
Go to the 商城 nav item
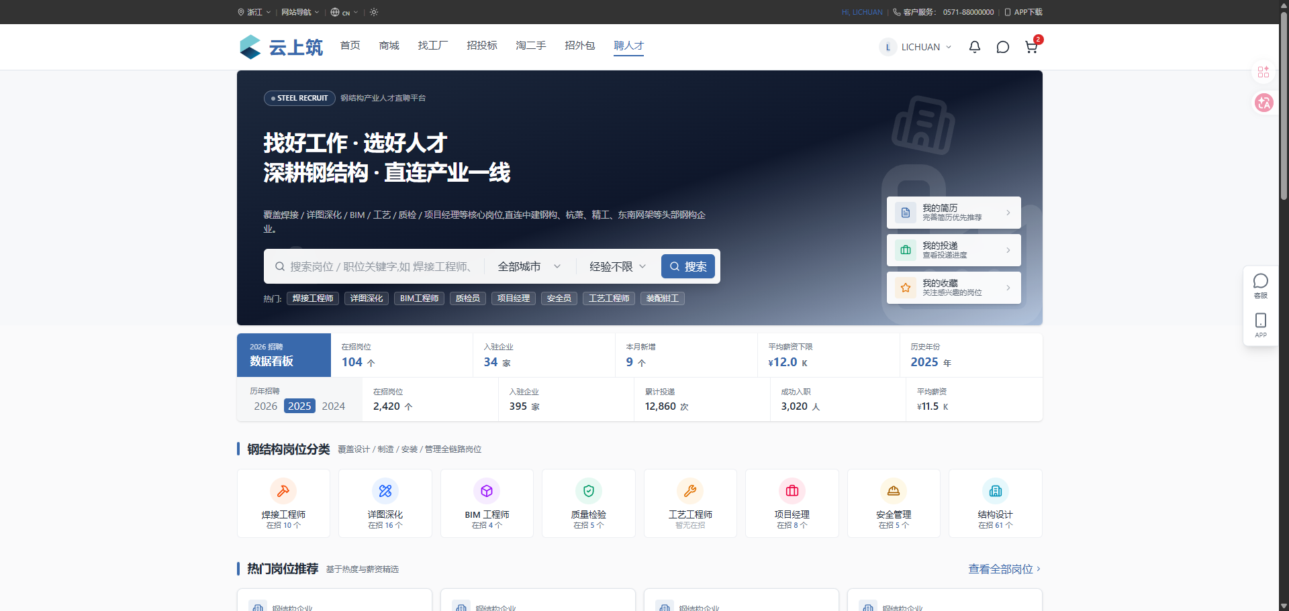389,46
